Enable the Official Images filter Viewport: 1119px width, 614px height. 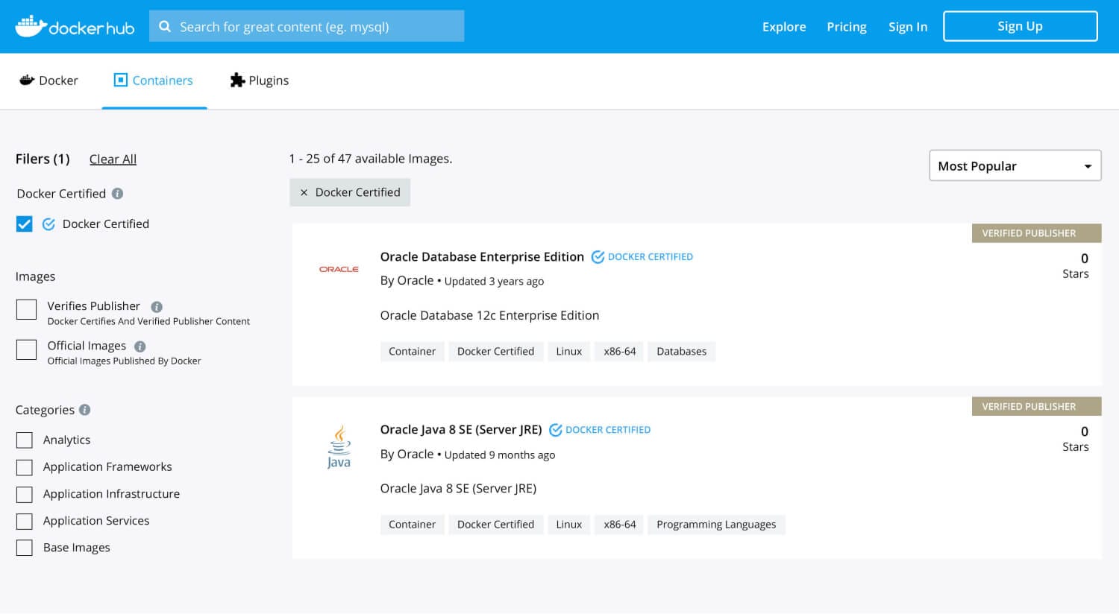(x=26, y=349)
